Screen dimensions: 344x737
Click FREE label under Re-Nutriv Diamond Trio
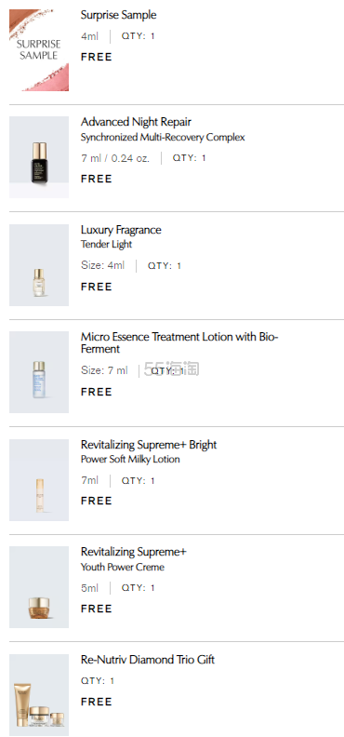(x=97, y=702)
